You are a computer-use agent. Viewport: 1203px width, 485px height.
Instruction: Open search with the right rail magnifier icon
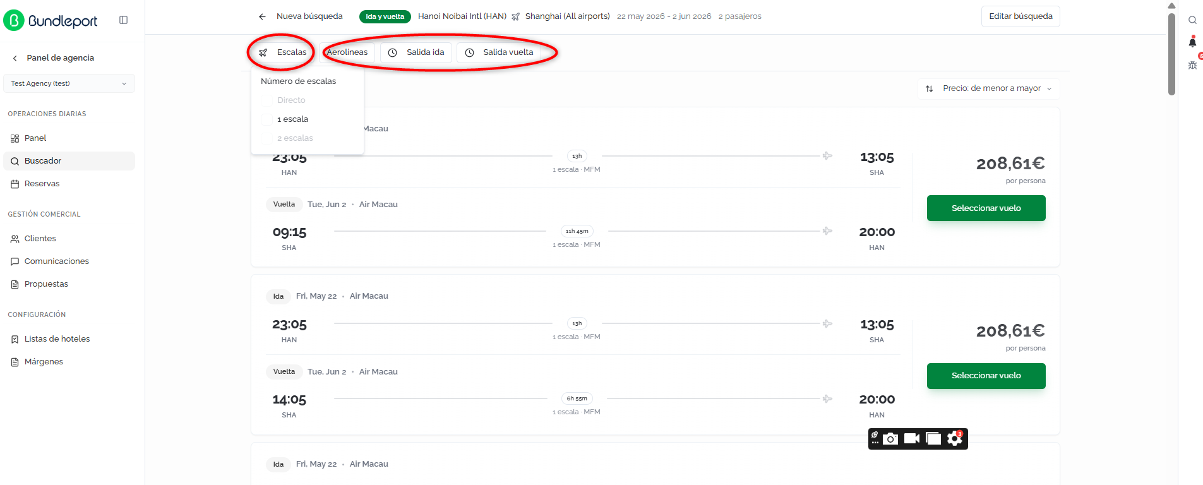click(1192, 20)
